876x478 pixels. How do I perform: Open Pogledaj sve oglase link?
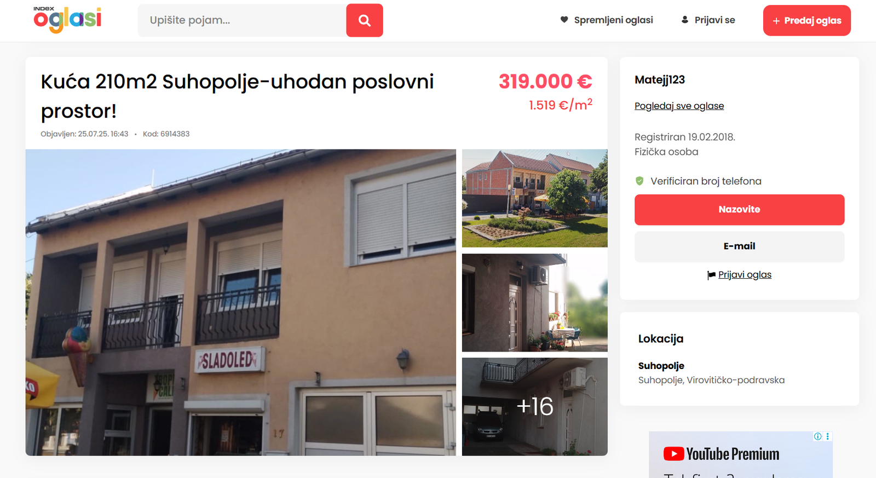[x=679, y=106]
